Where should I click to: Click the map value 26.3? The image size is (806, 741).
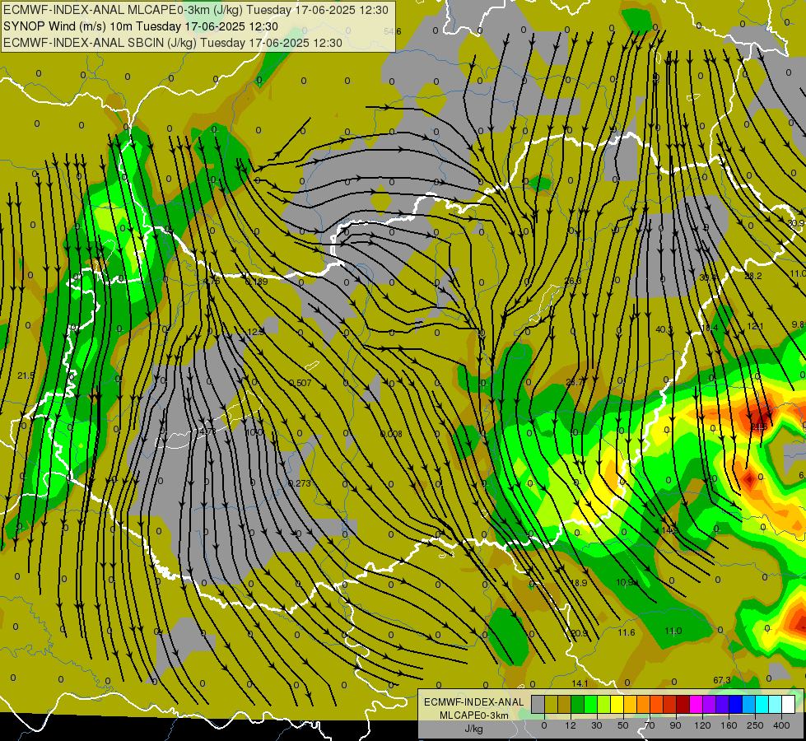[x=573, y=281]
